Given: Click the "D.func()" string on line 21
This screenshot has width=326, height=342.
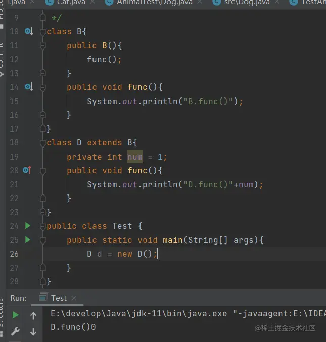Looking at the screenshot, I should point(208,184).
